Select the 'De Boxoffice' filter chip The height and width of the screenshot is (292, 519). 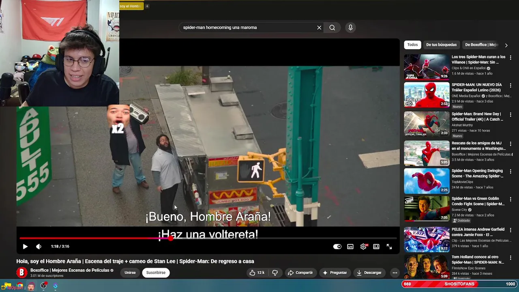[481, 45]
